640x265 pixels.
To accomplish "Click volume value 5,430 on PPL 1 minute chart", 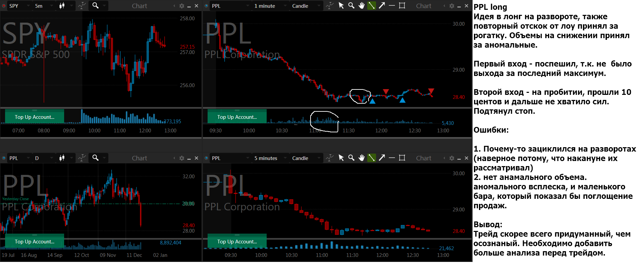I will (x=448, y=123).
